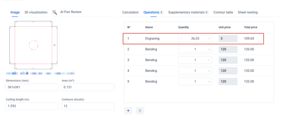Decrease Engraving quantity with the minus stepper
Viewport: 282px width, 116px height.
(181, 39)
